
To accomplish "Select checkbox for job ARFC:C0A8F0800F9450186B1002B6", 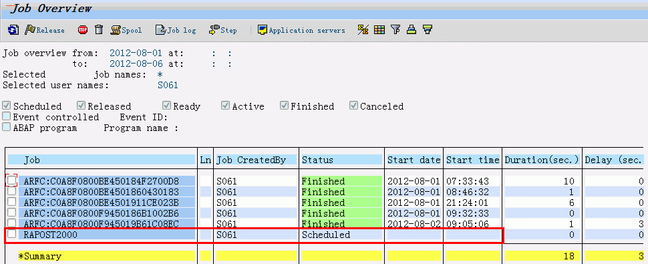I will pos(12,213).
